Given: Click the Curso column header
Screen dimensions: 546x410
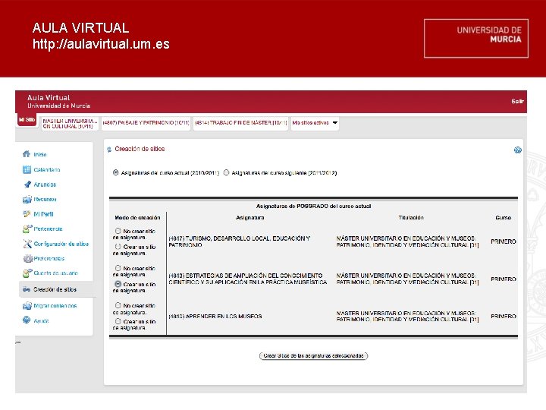Looking at the screenshot, I should click(504, 218).
